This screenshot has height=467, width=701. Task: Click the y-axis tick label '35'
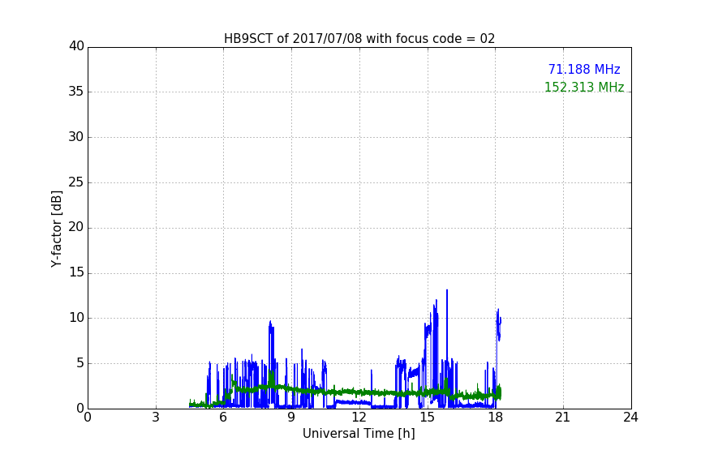coord(76,92)
